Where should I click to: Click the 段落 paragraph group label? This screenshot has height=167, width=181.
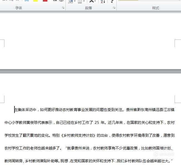89,8
